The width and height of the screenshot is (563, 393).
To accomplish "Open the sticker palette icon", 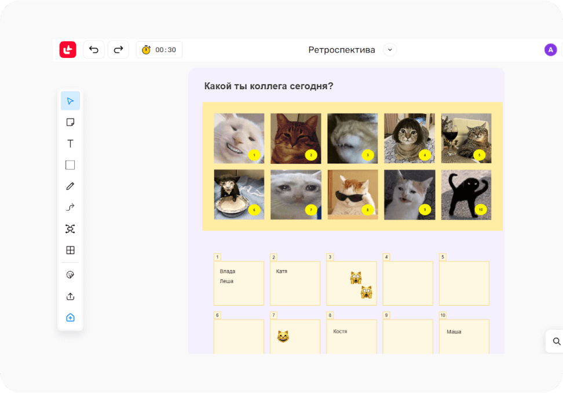I will [x=70, y=275].
